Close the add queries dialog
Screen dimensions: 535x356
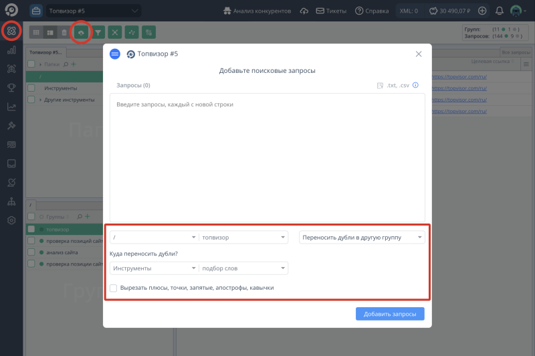coord(419,54)
